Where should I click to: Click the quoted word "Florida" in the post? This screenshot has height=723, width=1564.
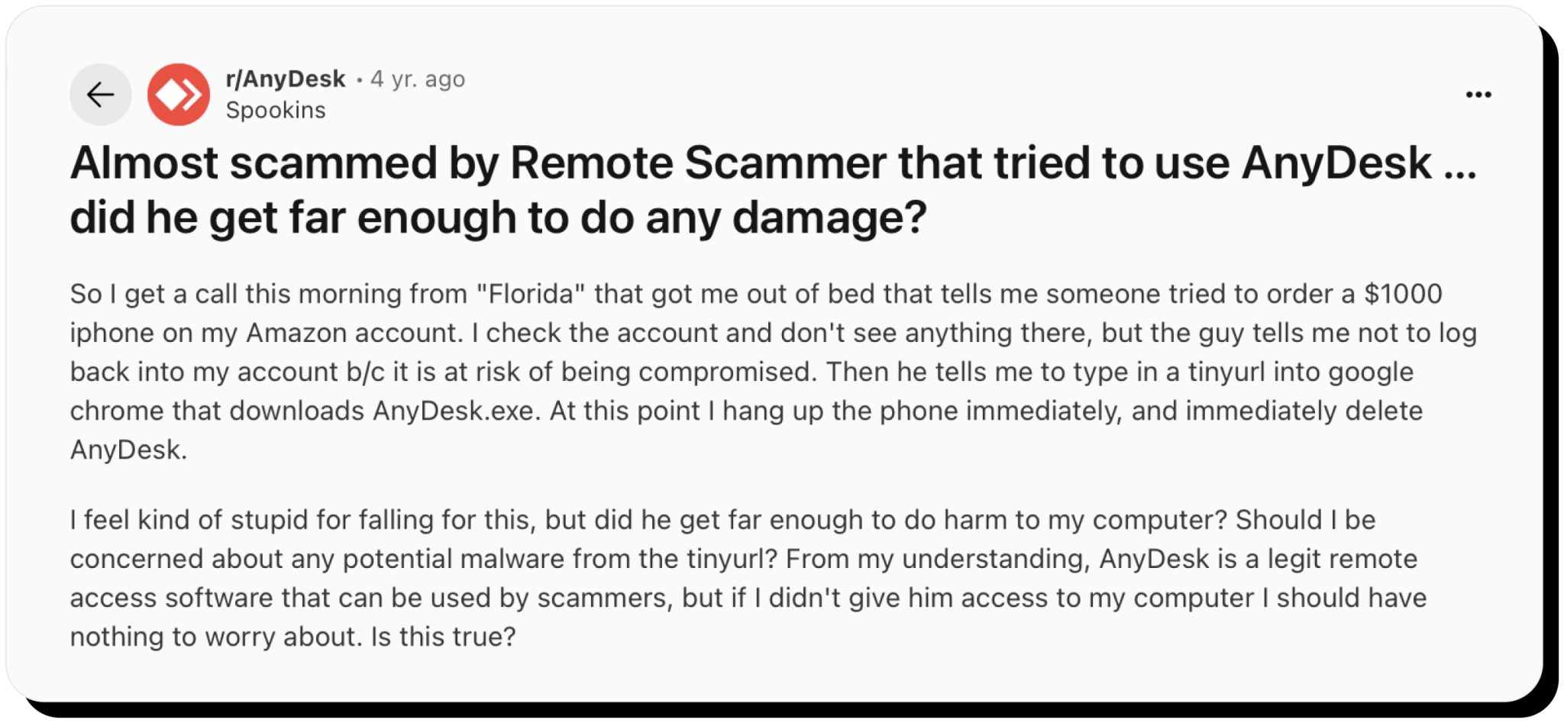point(531,294)
